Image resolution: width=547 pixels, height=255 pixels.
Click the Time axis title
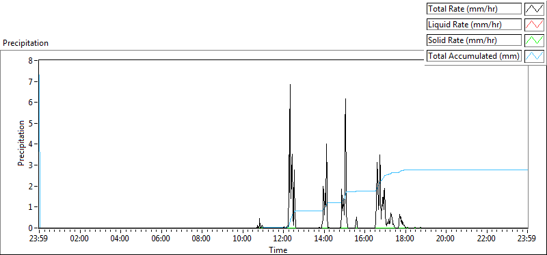[278, 250]
